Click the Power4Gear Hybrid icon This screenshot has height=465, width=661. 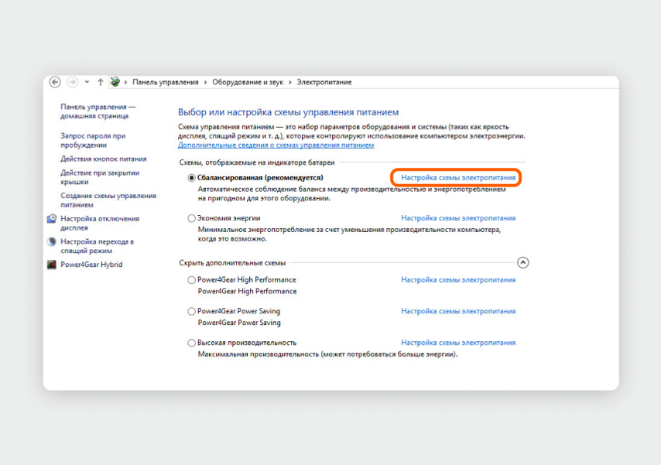coord(51,265)
